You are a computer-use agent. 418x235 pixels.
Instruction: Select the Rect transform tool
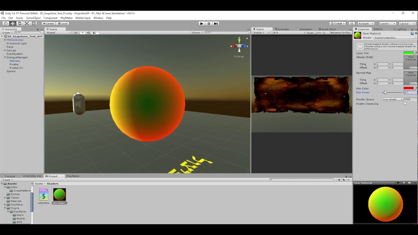(34, 23)
